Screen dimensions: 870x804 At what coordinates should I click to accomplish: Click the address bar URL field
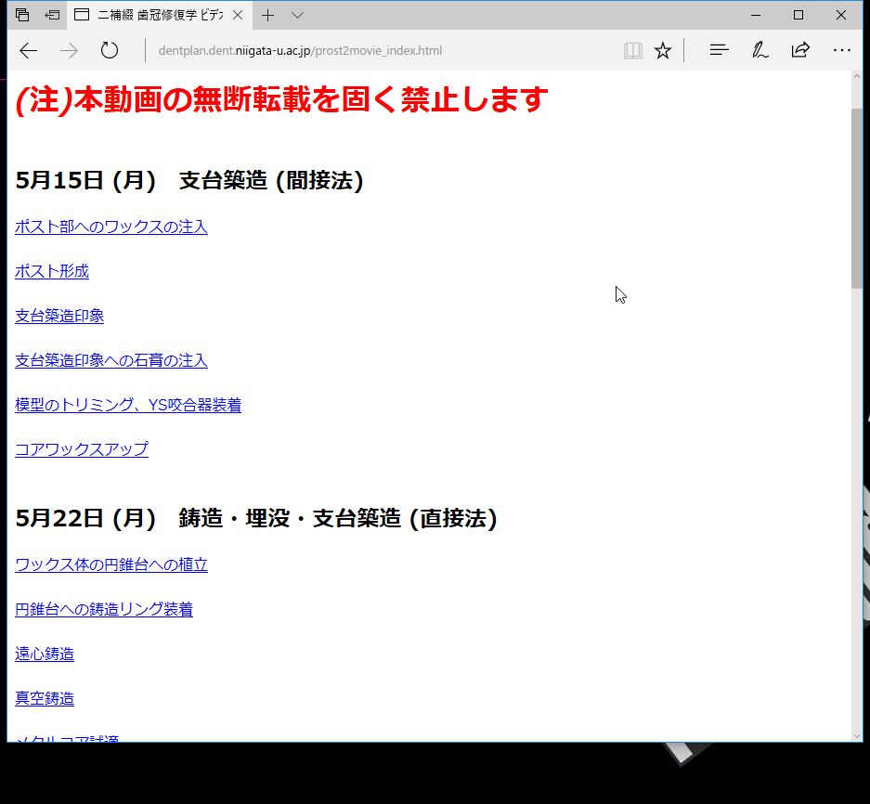point(371,50)
